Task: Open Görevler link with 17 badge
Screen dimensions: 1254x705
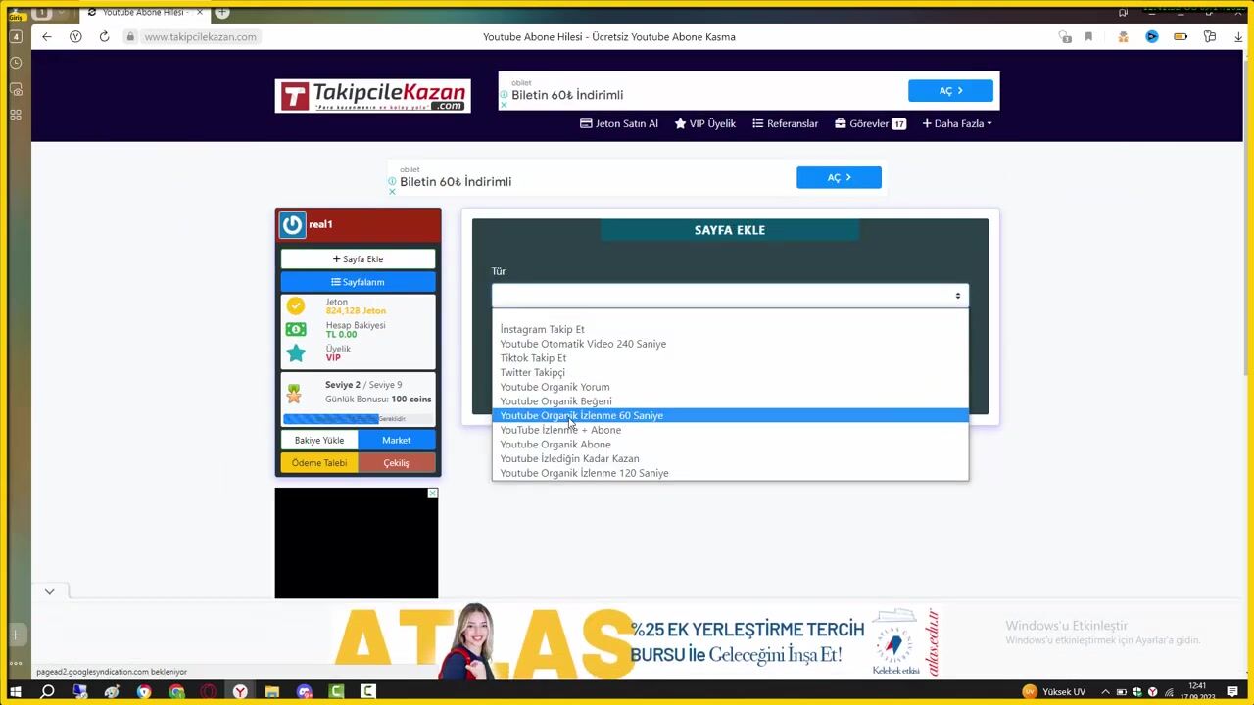Action: [x=870, y=123]
